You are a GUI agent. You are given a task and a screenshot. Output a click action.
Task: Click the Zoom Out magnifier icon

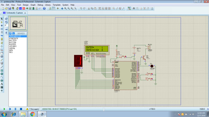69,9
